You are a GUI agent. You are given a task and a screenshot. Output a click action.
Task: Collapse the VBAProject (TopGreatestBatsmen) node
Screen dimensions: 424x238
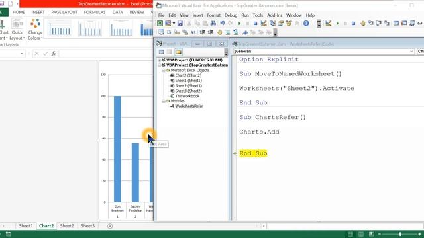pyautogui.click(x=159, y=65)
